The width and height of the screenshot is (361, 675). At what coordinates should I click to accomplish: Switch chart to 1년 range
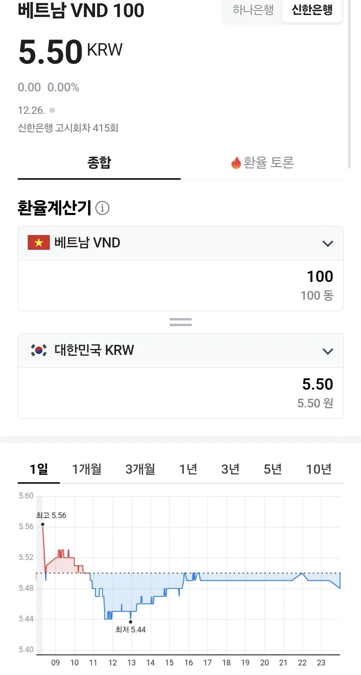pos(188,469)
